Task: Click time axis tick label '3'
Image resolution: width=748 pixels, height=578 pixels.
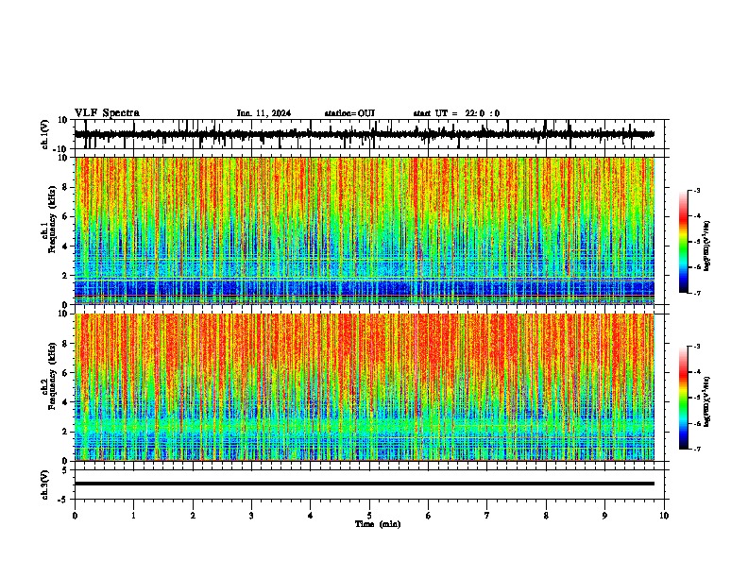Action: coord(251,516)
